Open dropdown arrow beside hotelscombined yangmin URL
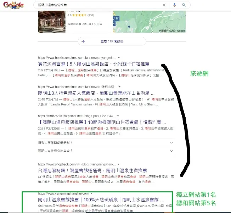The image size is (231, 213). point(119,58)
